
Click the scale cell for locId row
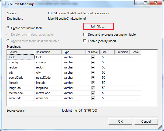(x=136, y=57)
